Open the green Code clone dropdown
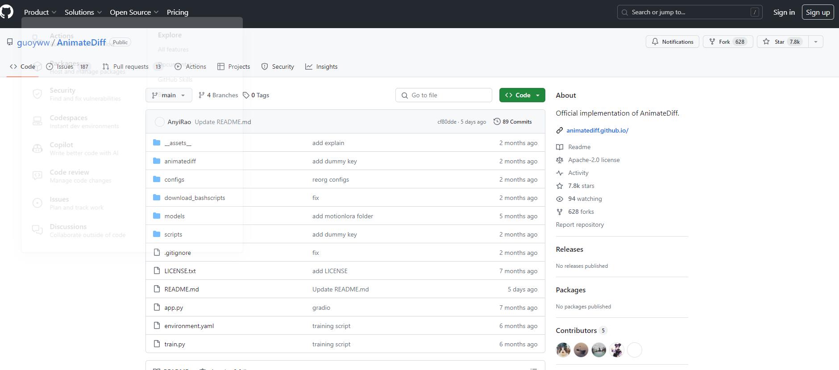This screenshot has width=839, height=370. (522, 95)
